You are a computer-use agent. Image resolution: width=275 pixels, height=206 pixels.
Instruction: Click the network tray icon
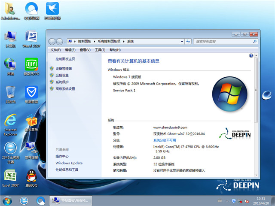coord(240,201)
